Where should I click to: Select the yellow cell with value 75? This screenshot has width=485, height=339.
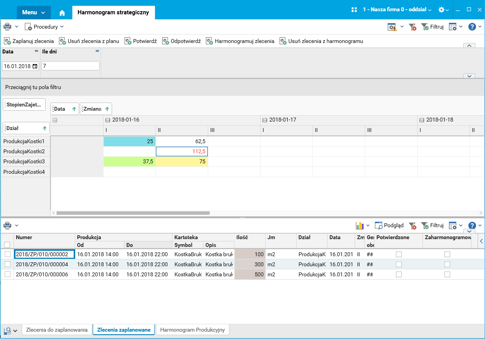tap(182, 162)
